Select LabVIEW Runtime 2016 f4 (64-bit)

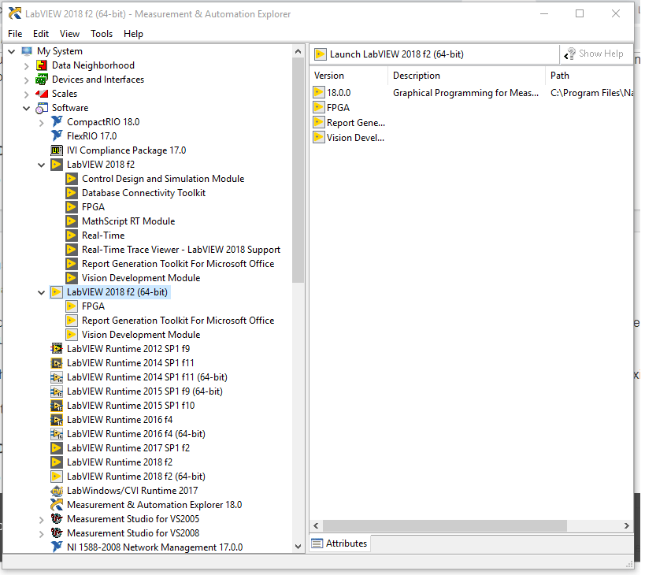coord(136,434)
